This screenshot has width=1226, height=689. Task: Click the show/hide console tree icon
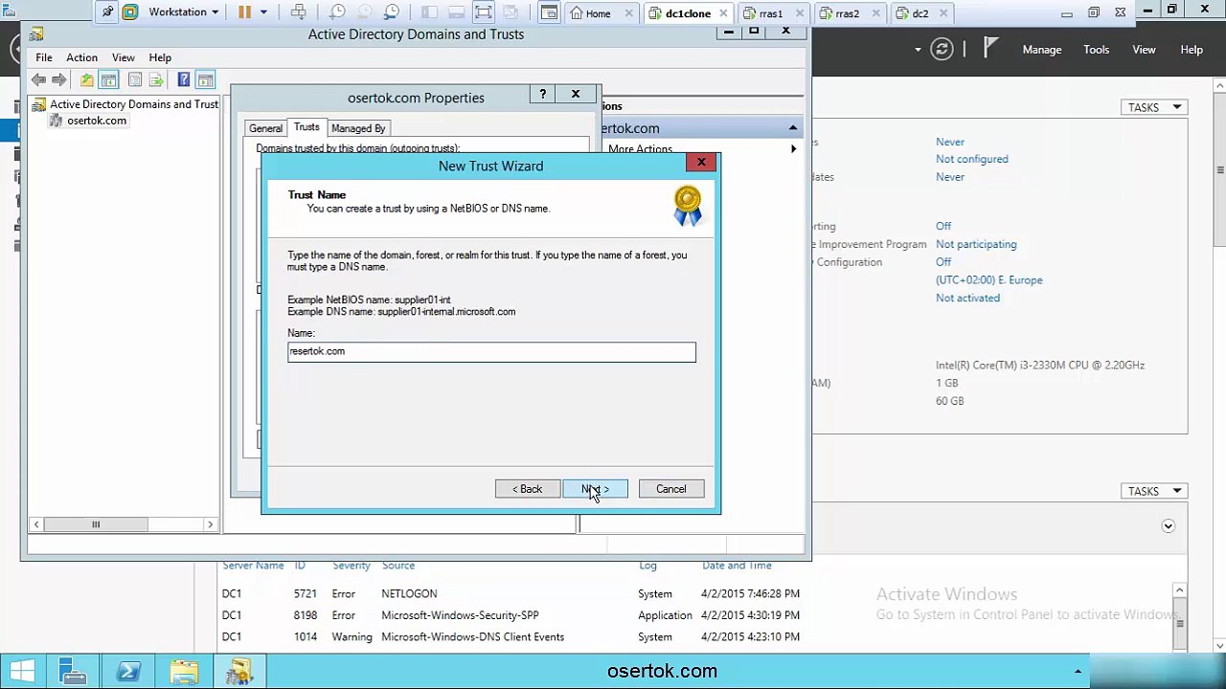point(108,80)
